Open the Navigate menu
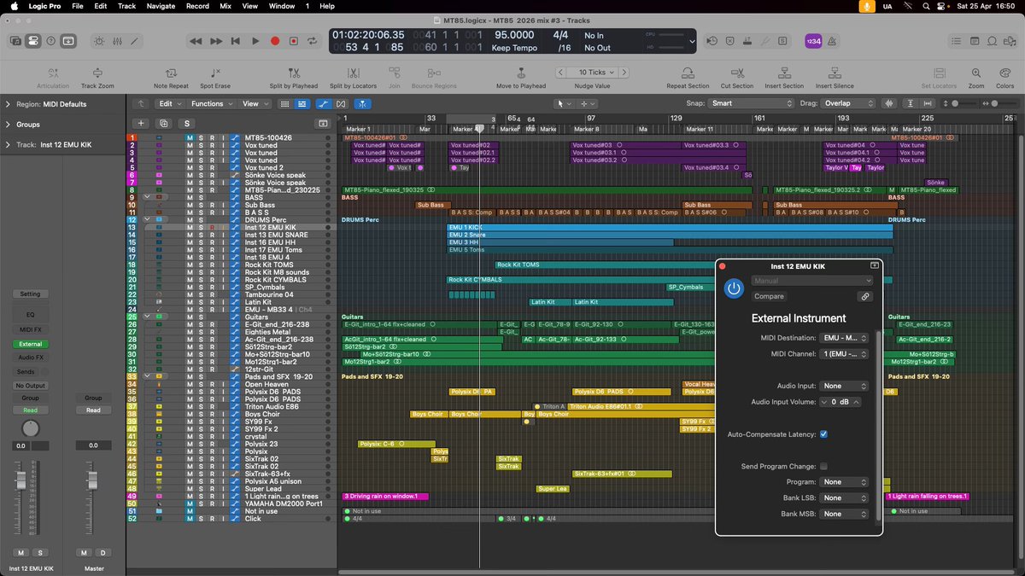 point(161,6)
